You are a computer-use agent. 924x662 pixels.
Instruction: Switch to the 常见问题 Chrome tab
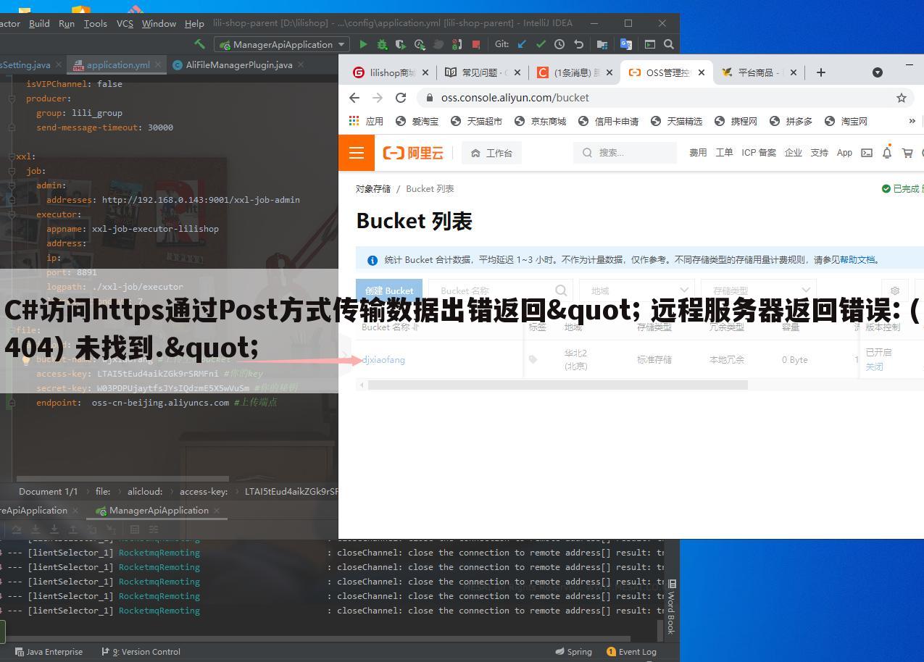(484, 72)
